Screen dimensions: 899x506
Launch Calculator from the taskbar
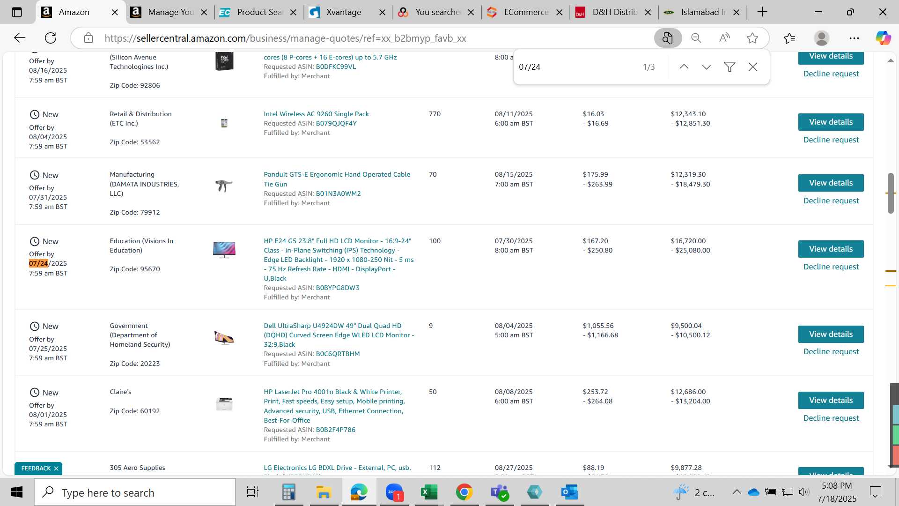288,492
